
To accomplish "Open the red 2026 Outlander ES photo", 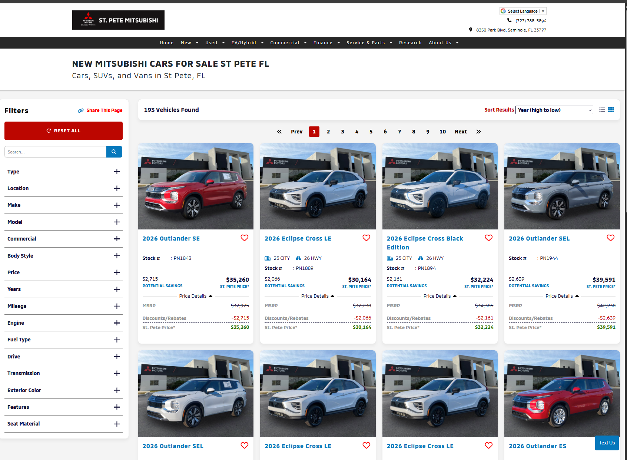I will point(562,394).
